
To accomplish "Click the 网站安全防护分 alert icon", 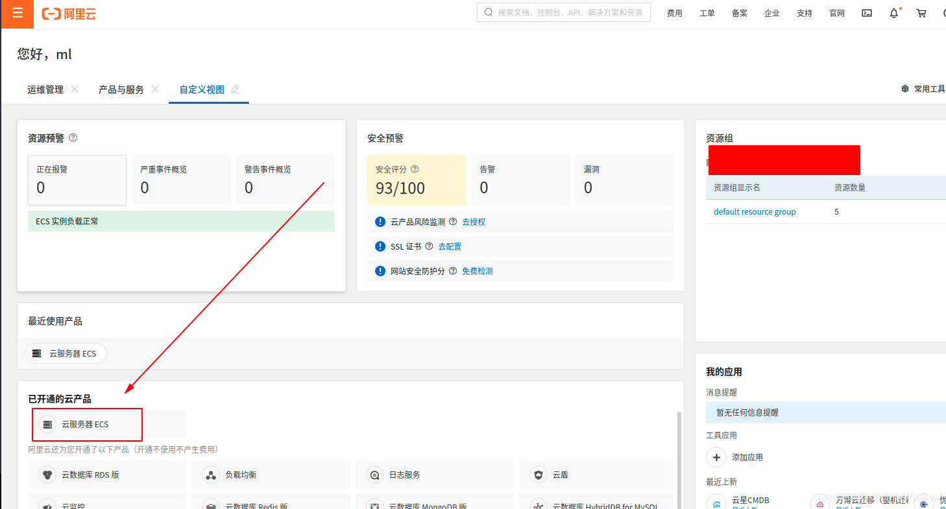I will click(x=381, y=271).
